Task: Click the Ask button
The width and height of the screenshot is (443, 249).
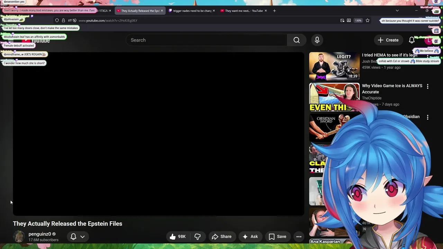Action: click(250, 237)
